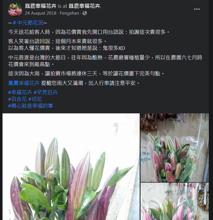Open the 鳳農幸福花卉 page name in header
Image resolution: width=213 pixels, height=220 pixels.
click(x=41, y=6)
